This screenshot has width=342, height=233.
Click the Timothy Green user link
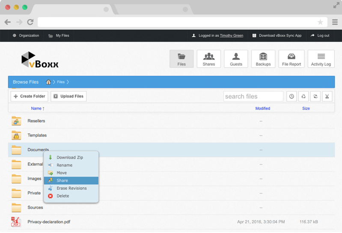click(231, 36)
